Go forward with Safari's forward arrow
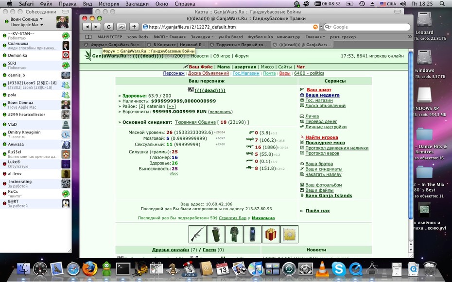Viewport: 452px width, 282px height. pyautogui.click(x=96, y=27)
